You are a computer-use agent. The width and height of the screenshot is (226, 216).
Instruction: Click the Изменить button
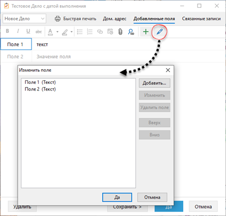click(154, 95)
